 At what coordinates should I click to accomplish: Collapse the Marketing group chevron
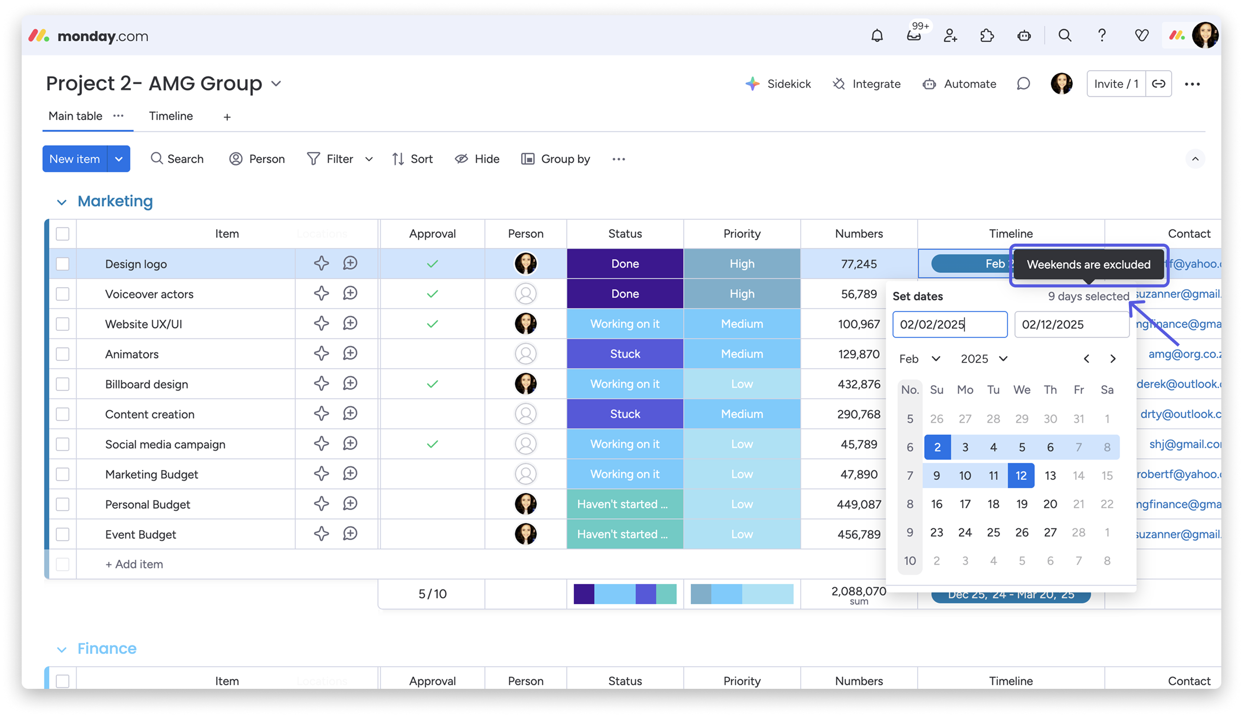pyautogui.click(x=62, y=202)
